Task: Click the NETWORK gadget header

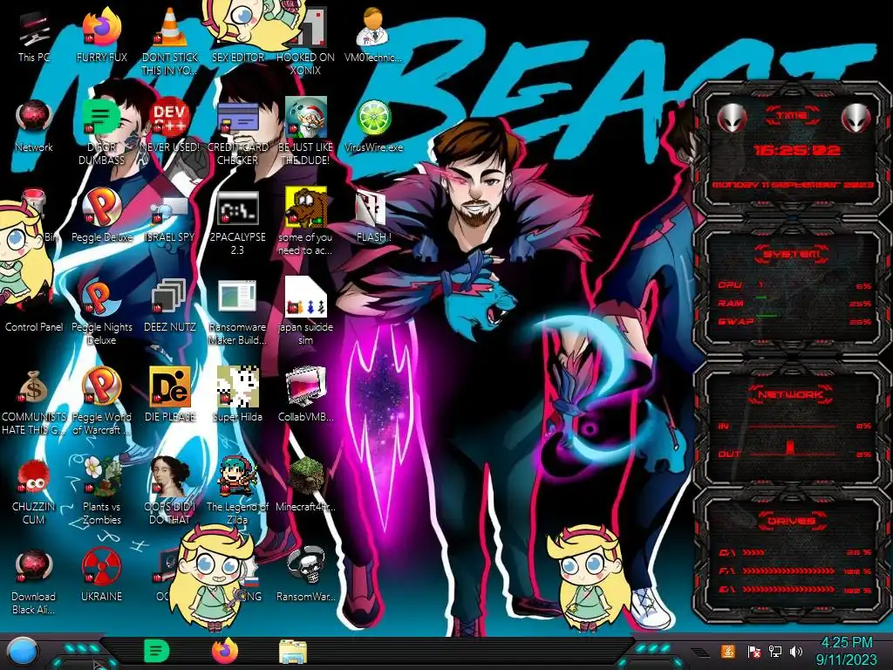Action: click(x=792, y=394)
